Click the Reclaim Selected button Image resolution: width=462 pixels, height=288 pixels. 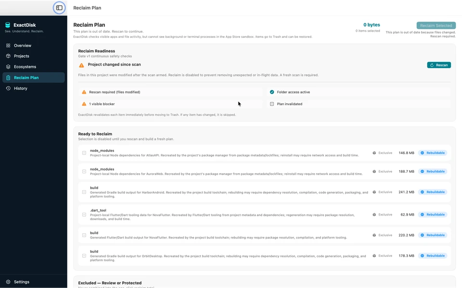click(436, 25)
